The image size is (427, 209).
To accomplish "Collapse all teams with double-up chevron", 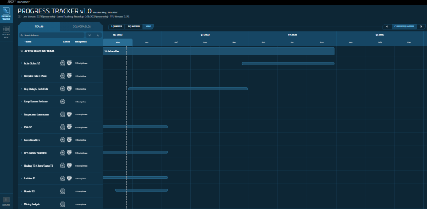I will 98,35.
